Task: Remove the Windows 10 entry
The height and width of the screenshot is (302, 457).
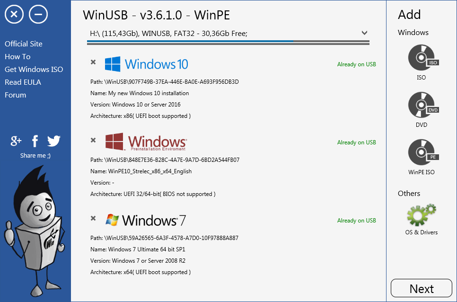Action: pyautogui.click(x=93, y=62)
